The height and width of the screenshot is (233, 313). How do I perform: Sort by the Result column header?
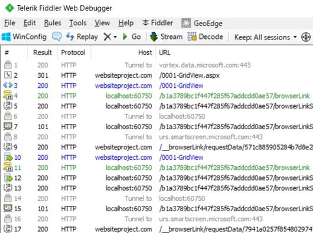pyautogui.click(x=43, y=52)
